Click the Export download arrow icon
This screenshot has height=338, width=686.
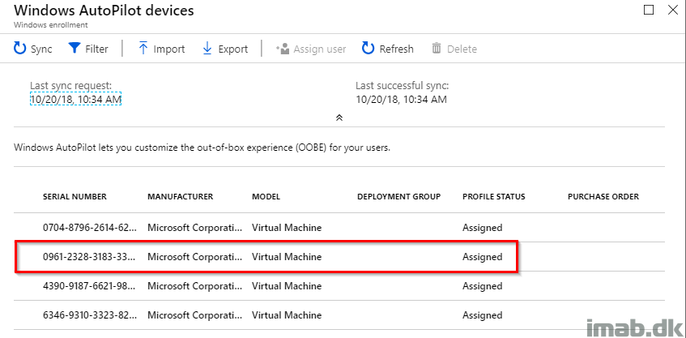207,48
